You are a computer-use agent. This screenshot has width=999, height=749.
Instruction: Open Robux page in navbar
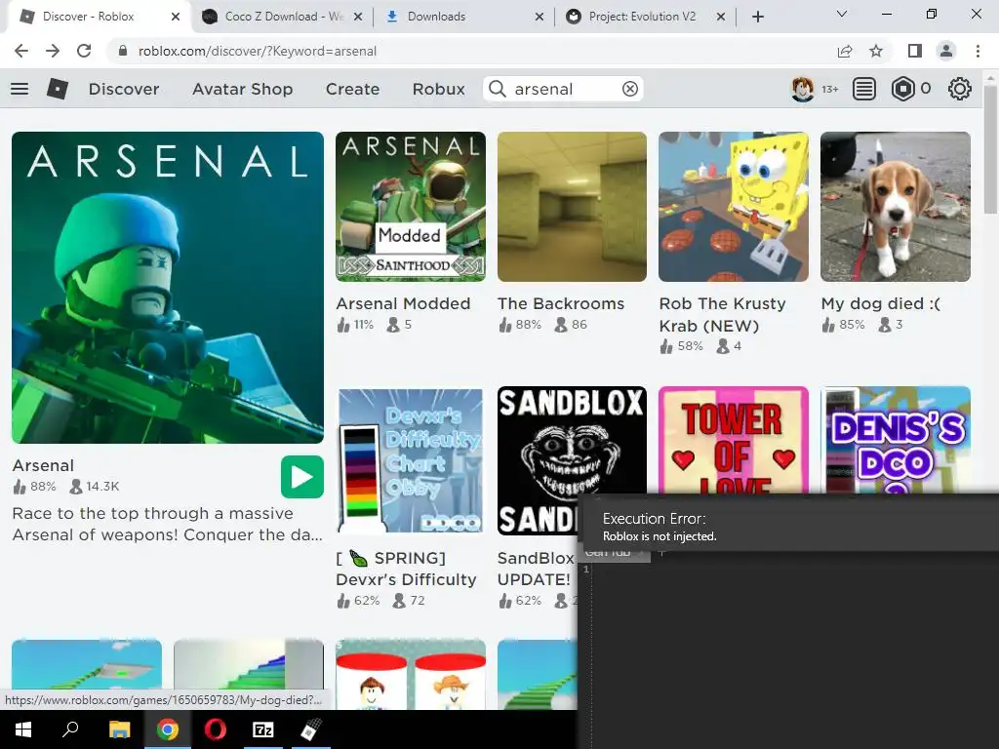click(x=439, y=89)
